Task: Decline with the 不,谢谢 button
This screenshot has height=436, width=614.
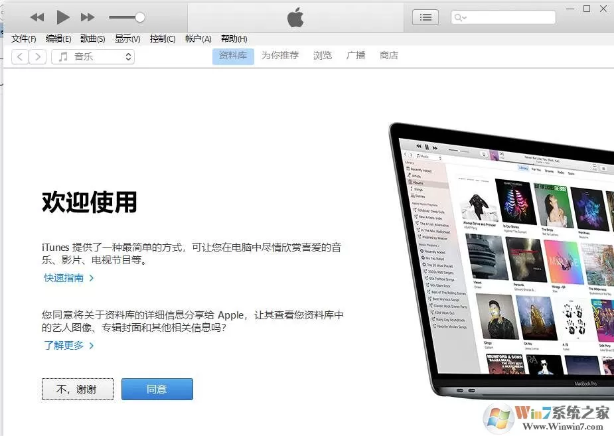Action: pos(78,389)
